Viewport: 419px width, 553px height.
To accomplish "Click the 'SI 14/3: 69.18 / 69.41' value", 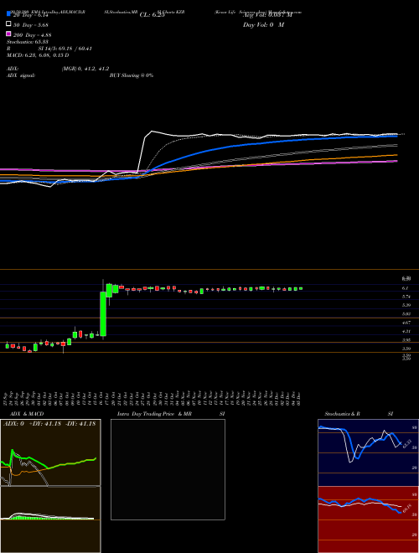I will click(x=65, y=49).
